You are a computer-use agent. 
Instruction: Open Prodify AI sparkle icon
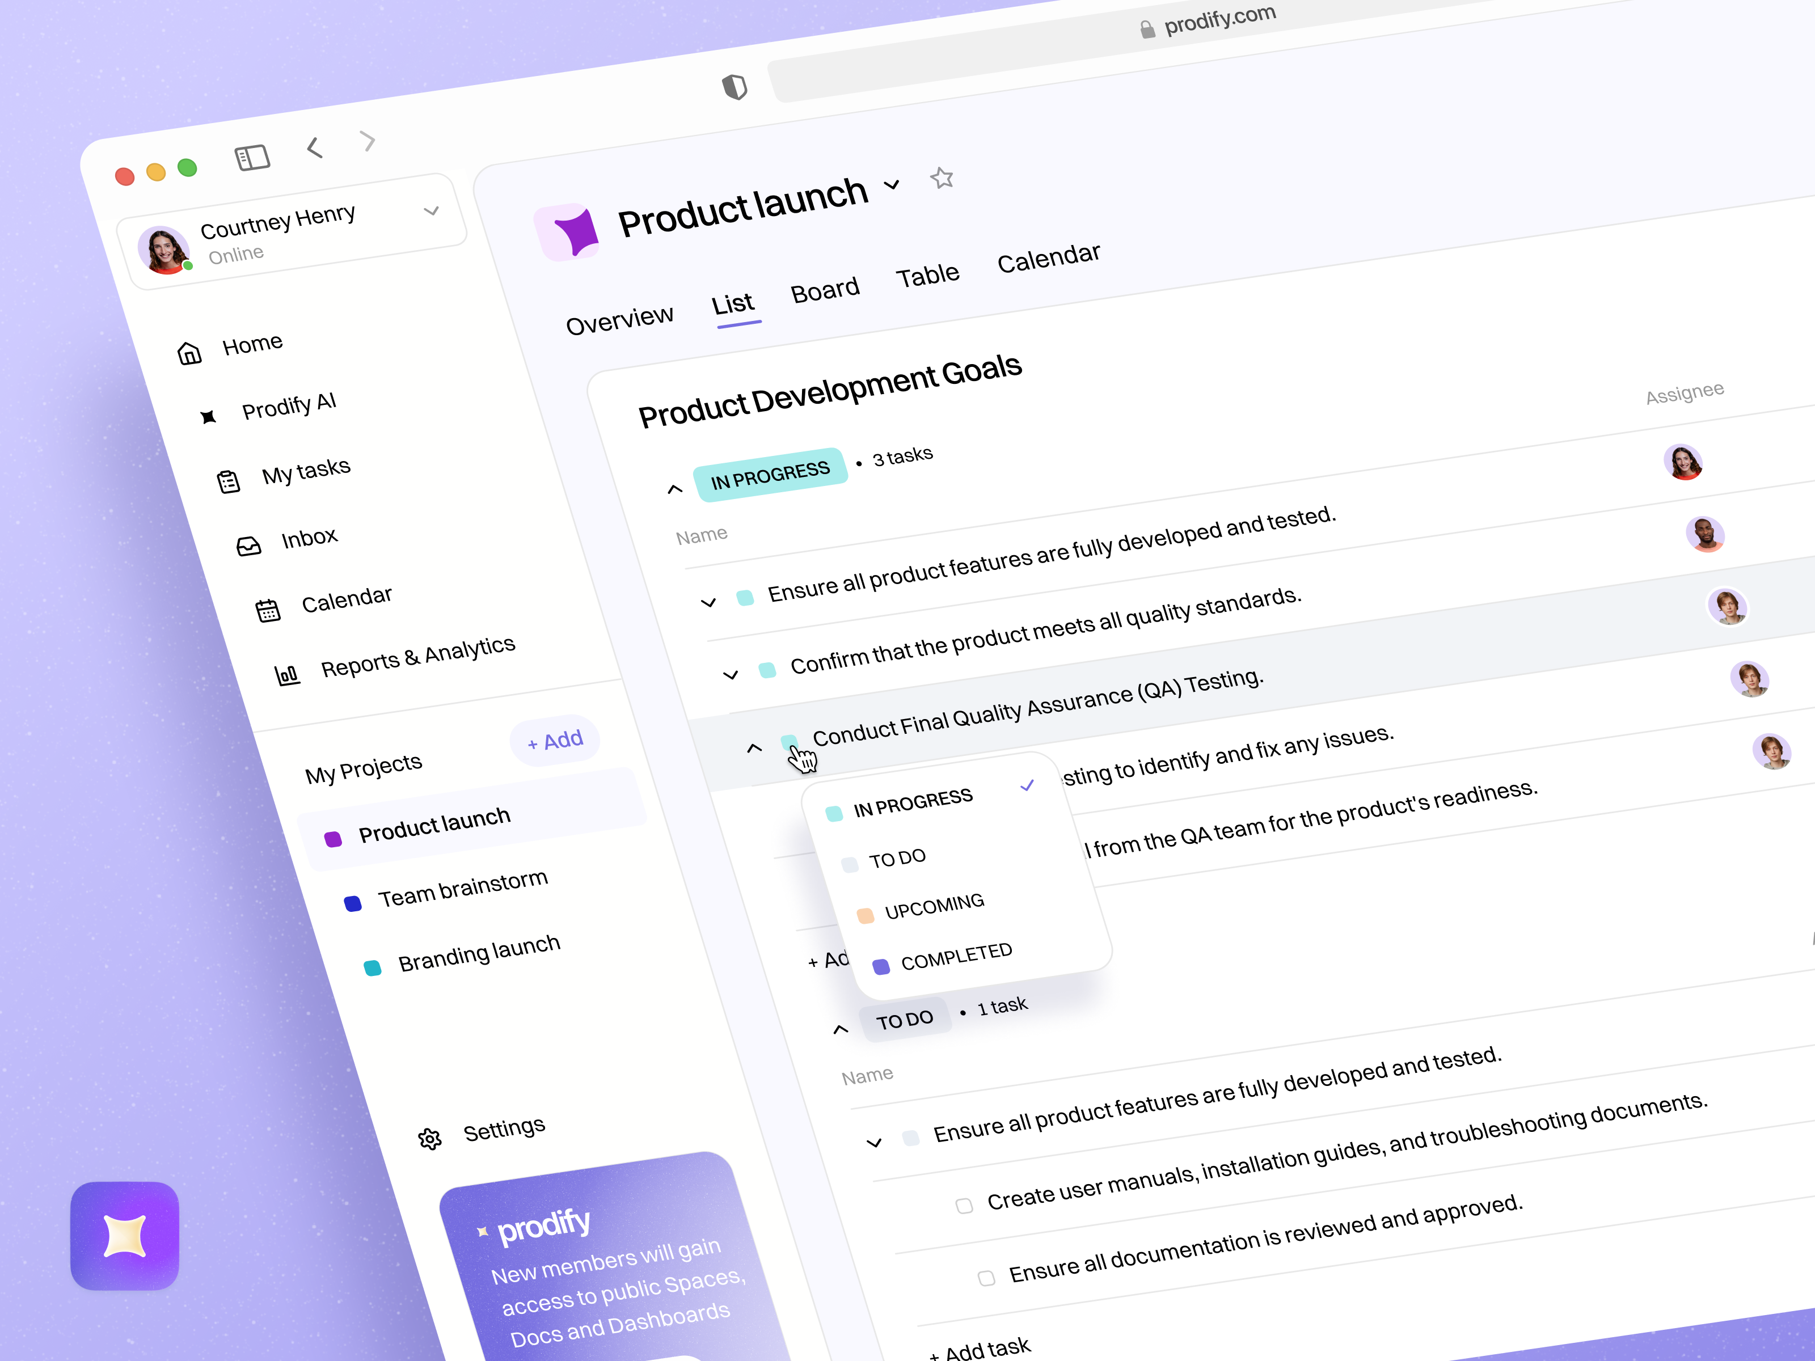[x=208, y=417]
